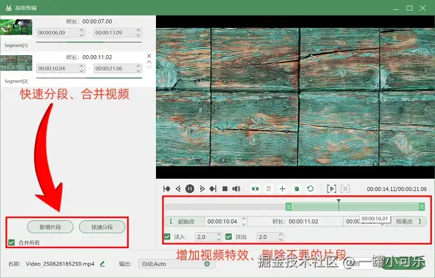Click the right trim handle on timeline
This screenshot has height=278, width=435.
pos(422,207)
